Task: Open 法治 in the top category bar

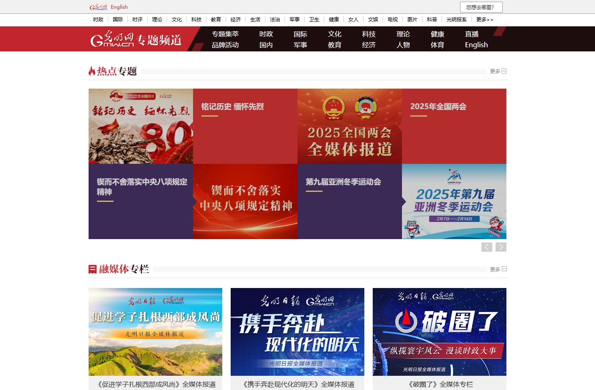Action: tap(275, 20)
